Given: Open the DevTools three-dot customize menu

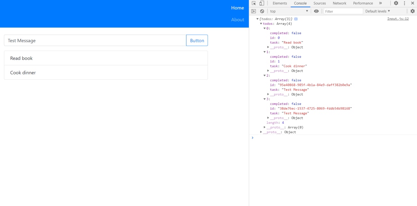Looking at the screenshot, I should click(x=405, y=3).
